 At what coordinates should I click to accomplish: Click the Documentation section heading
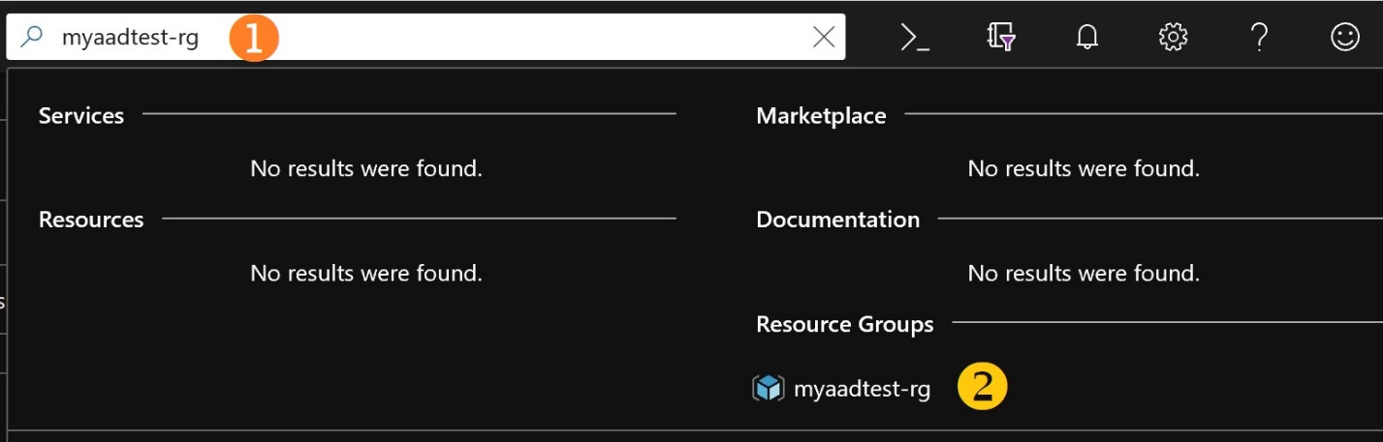[837, 220]
